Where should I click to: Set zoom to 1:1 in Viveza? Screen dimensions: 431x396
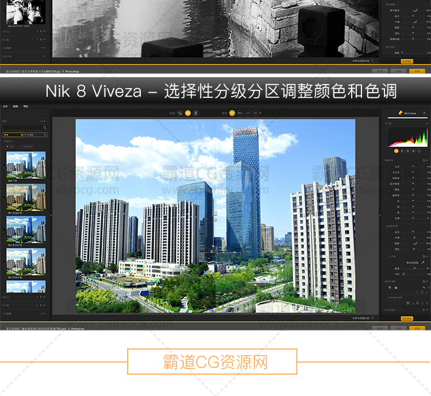248,113
